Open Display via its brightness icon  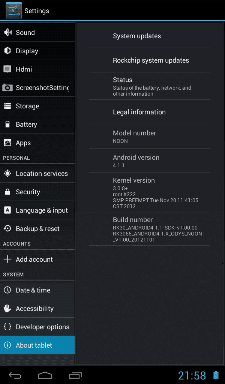[x=7, y=51]
